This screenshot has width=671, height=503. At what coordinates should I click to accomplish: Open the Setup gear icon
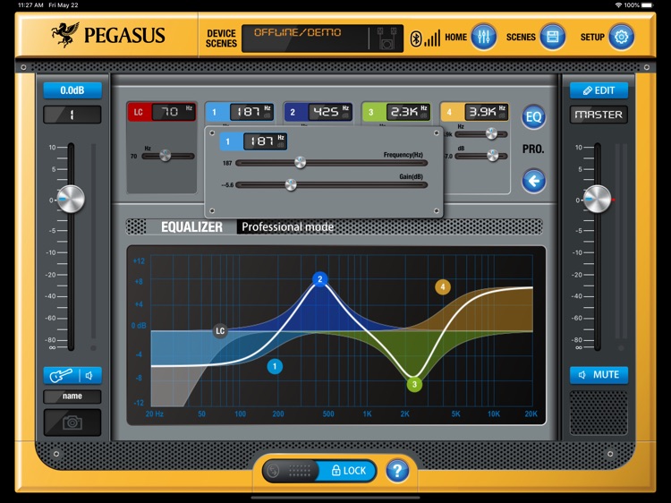(621, 38)
